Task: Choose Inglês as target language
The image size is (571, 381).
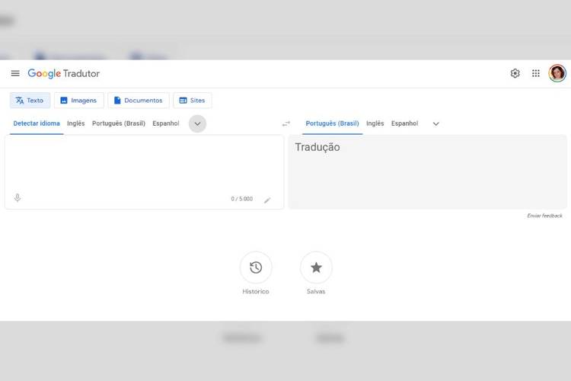Action: click(375, 123)
